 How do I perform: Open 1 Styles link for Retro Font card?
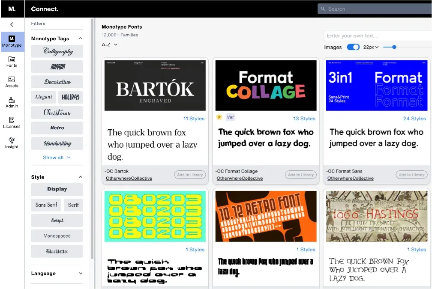click(x=306, y=250)
